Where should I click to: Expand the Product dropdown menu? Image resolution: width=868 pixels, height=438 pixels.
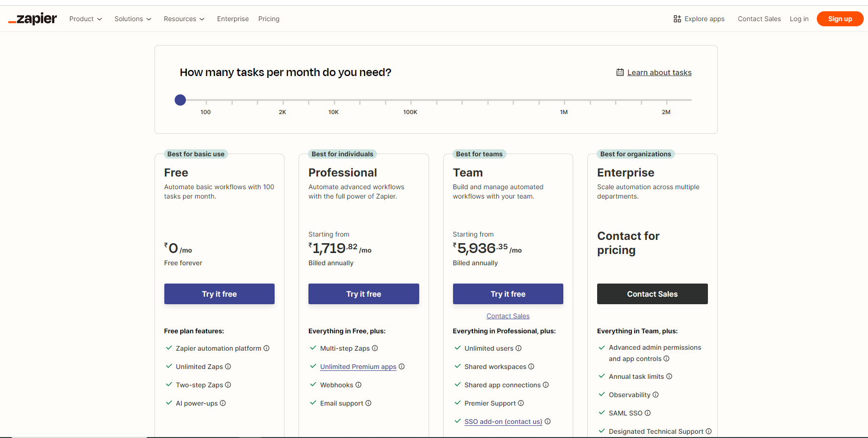pyautogui.click(x=85, y=19)
